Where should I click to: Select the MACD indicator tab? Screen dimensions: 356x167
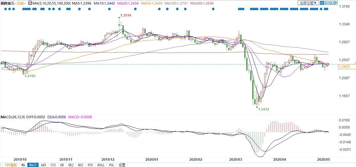click(x=33, y=165)
